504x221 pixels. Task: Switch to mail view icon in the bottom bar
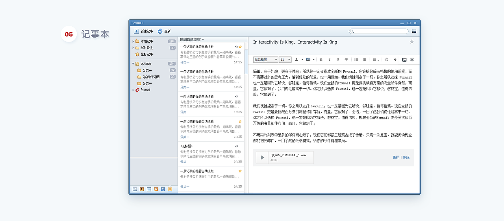point(135,189)
